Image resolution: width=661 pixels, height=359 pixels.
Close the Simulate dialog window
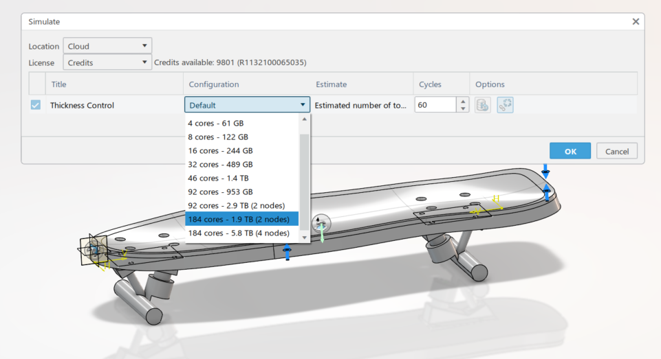coord(636,21)
